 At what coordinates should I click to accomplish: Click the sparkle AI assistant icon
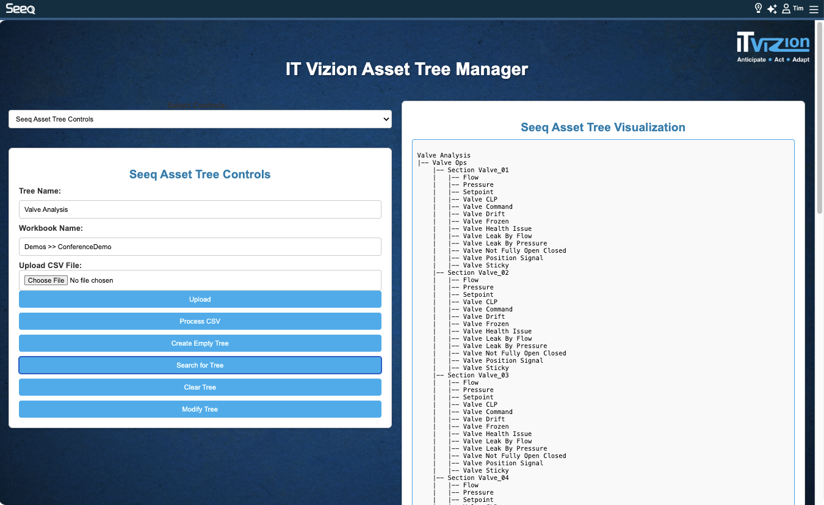pos(772,9)
